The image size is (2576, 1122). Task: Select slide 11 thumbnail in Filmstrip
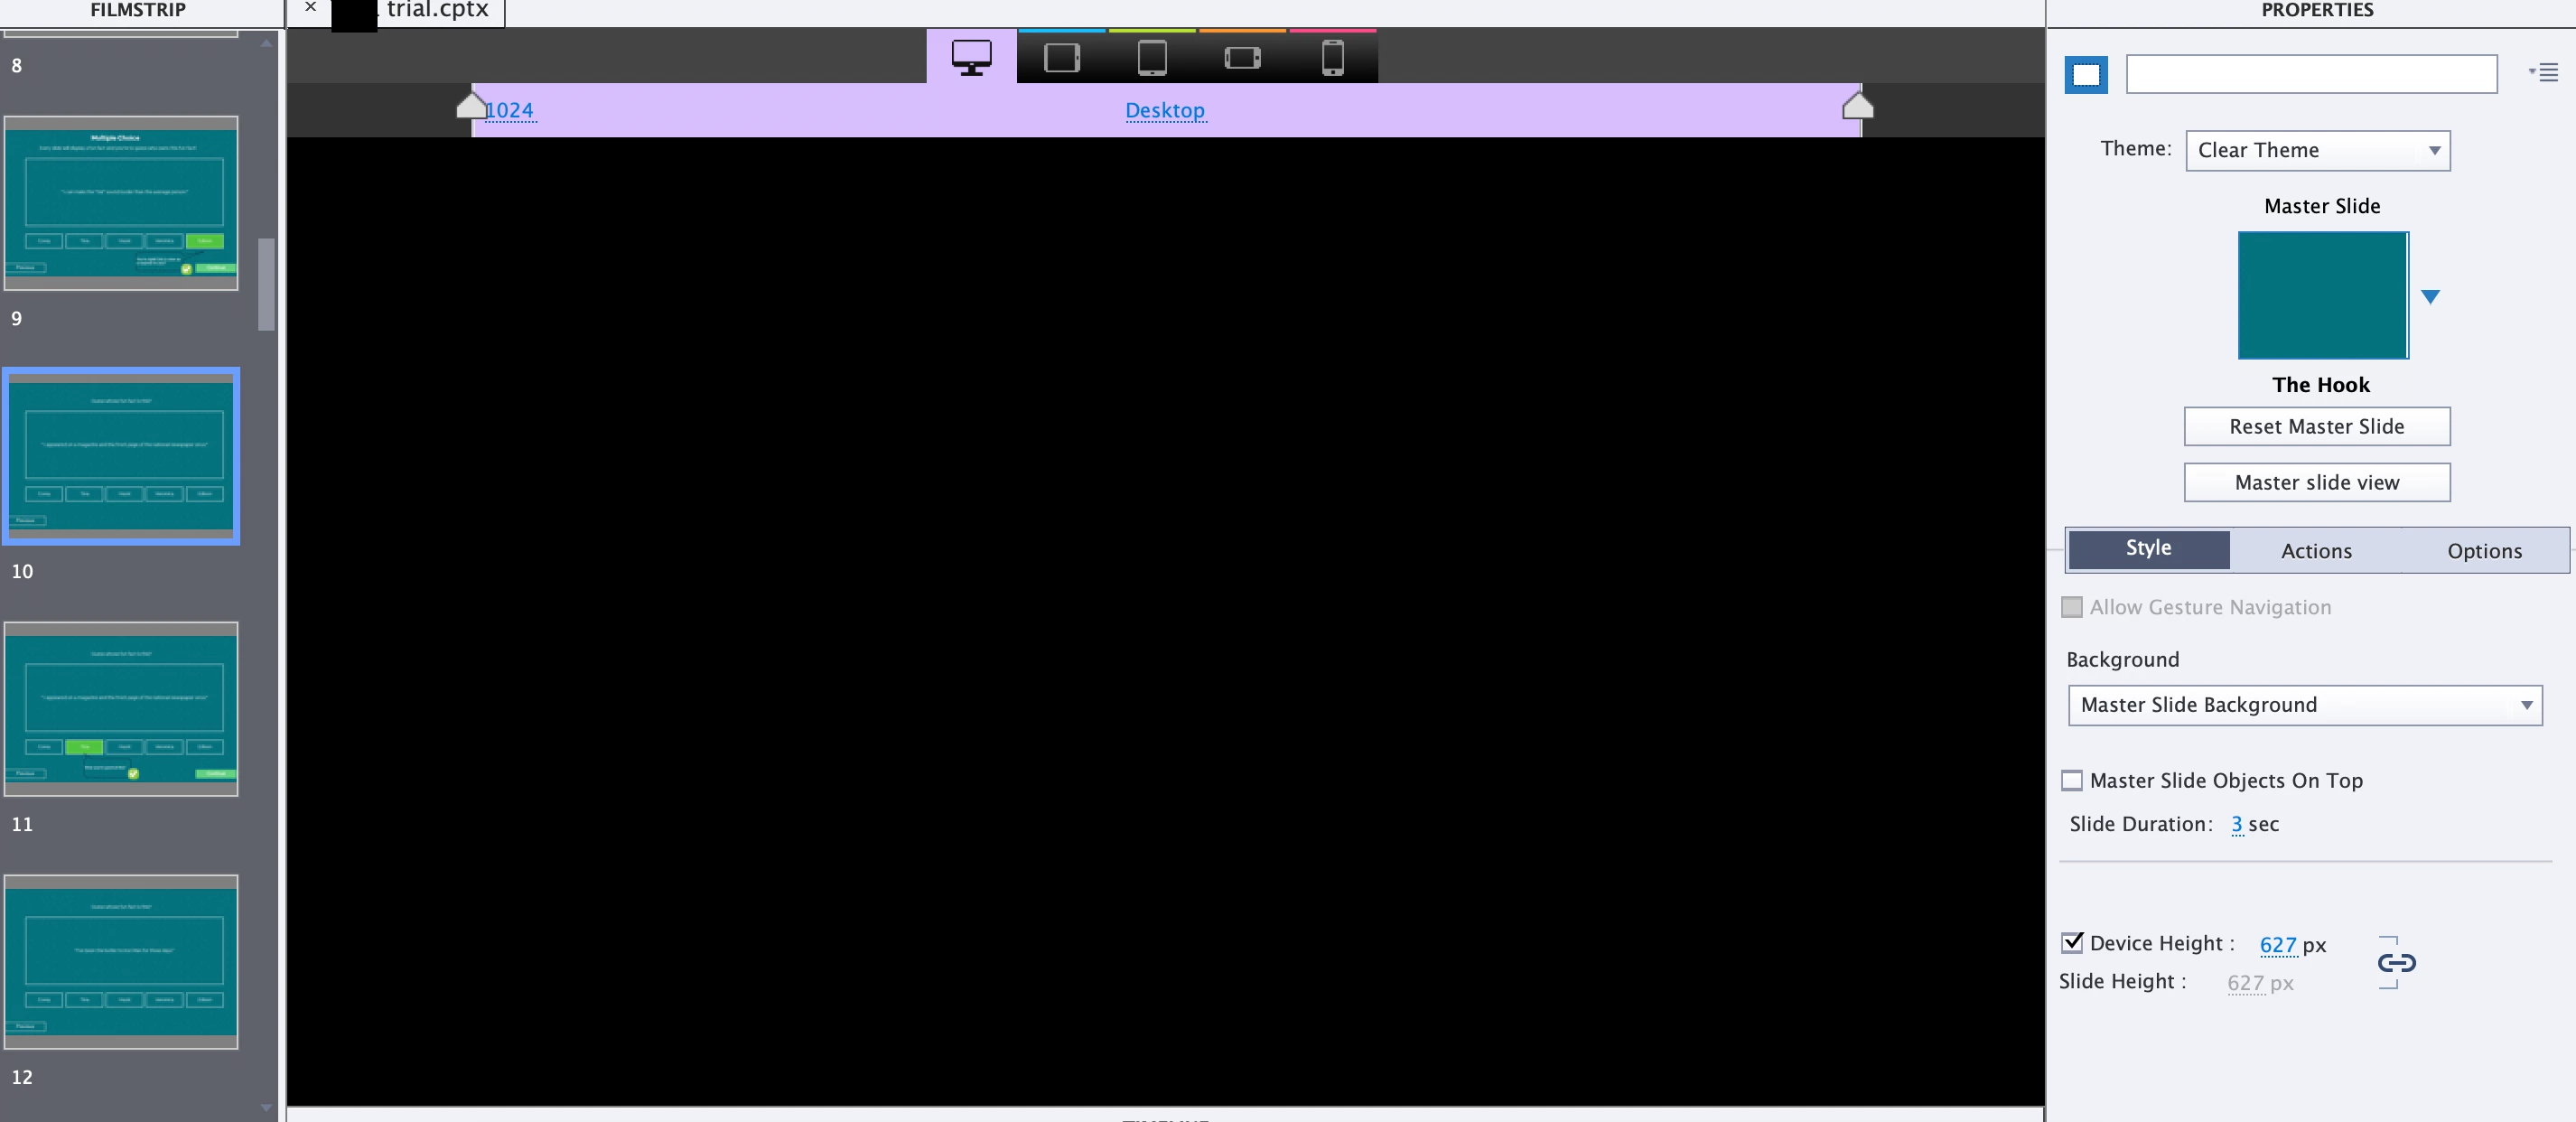point(121,708)
